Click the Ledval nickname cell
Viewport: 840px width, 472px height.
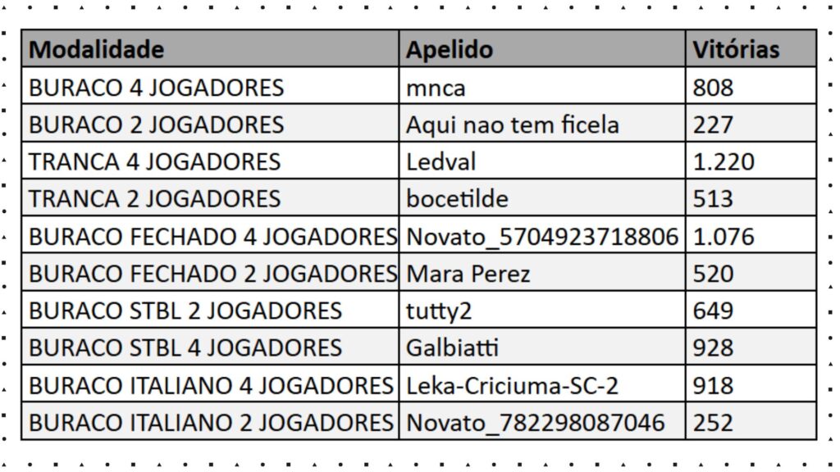coord(441,161)
